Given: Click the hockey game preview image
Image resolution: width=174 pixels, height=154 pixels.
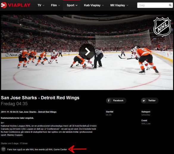Looking at the screenshot, I should coord(87,52).
